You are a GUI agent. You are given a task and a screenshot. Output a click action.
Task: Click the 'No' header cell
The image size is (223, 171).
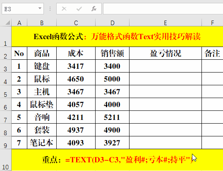[x=19, y=53]
